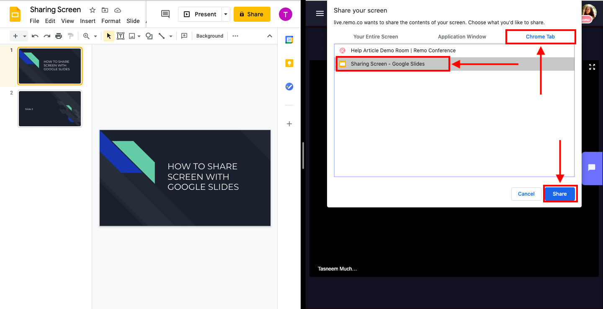Select slide 2 thumbnail in filmstrip
The height and width of the screenshot is (309, 603).
click(50, 109)
